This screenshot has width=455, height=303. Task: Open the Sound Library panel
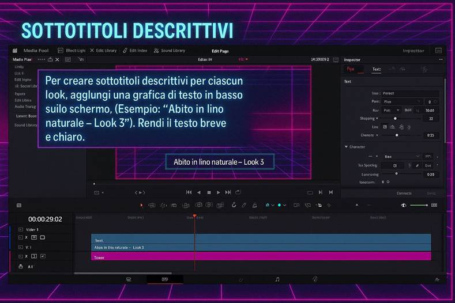[170, 51]
